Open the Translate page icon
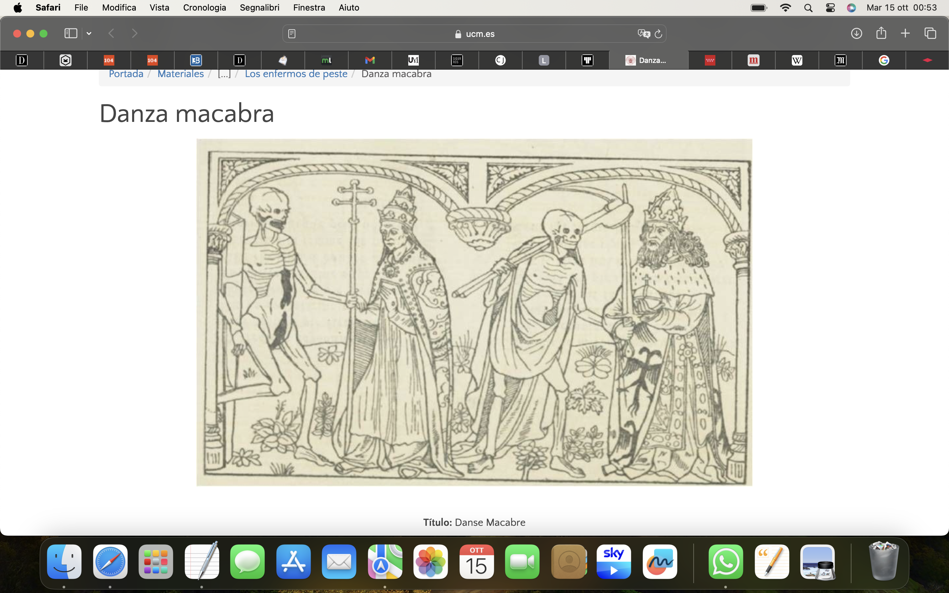Screen dimensions: 949x593 644,34
